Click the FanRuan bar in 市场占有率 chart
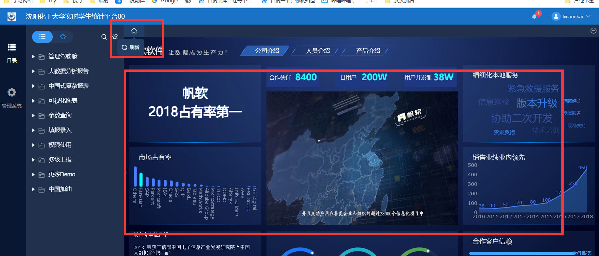Viewport: 599px width, 256px height. (x=141, y=180)
